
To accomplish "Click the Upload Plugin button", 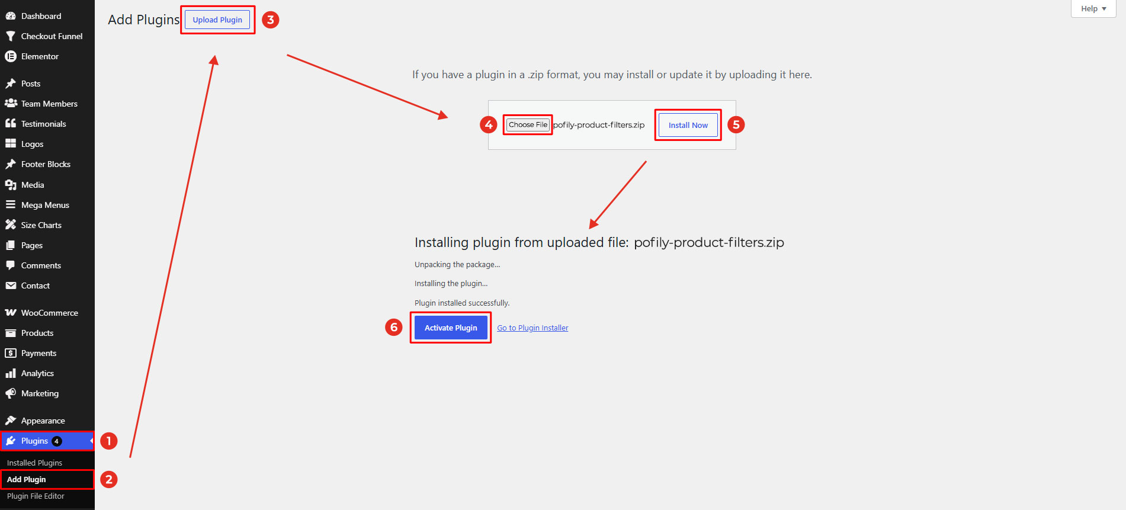I will point(217,20).
